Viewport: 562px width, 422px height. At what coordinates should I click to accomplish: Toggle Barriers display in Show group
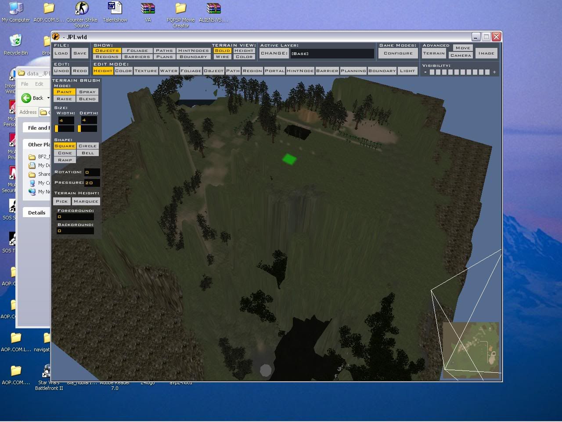coord(137,57)
